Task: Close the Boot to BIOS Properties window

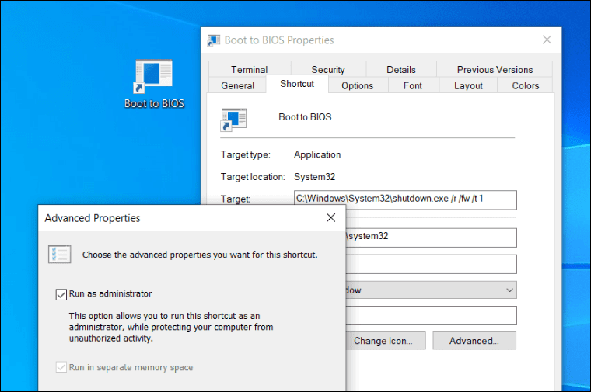Action: (547, 40)
